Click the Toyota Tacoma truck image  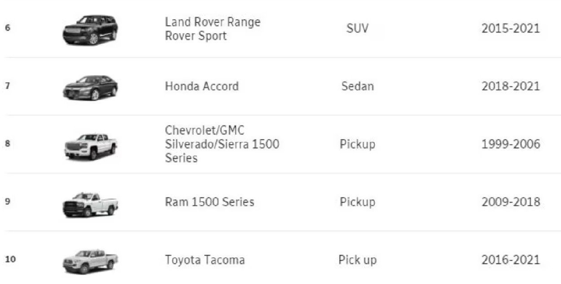pyautogui.click(x=90, y=261)
